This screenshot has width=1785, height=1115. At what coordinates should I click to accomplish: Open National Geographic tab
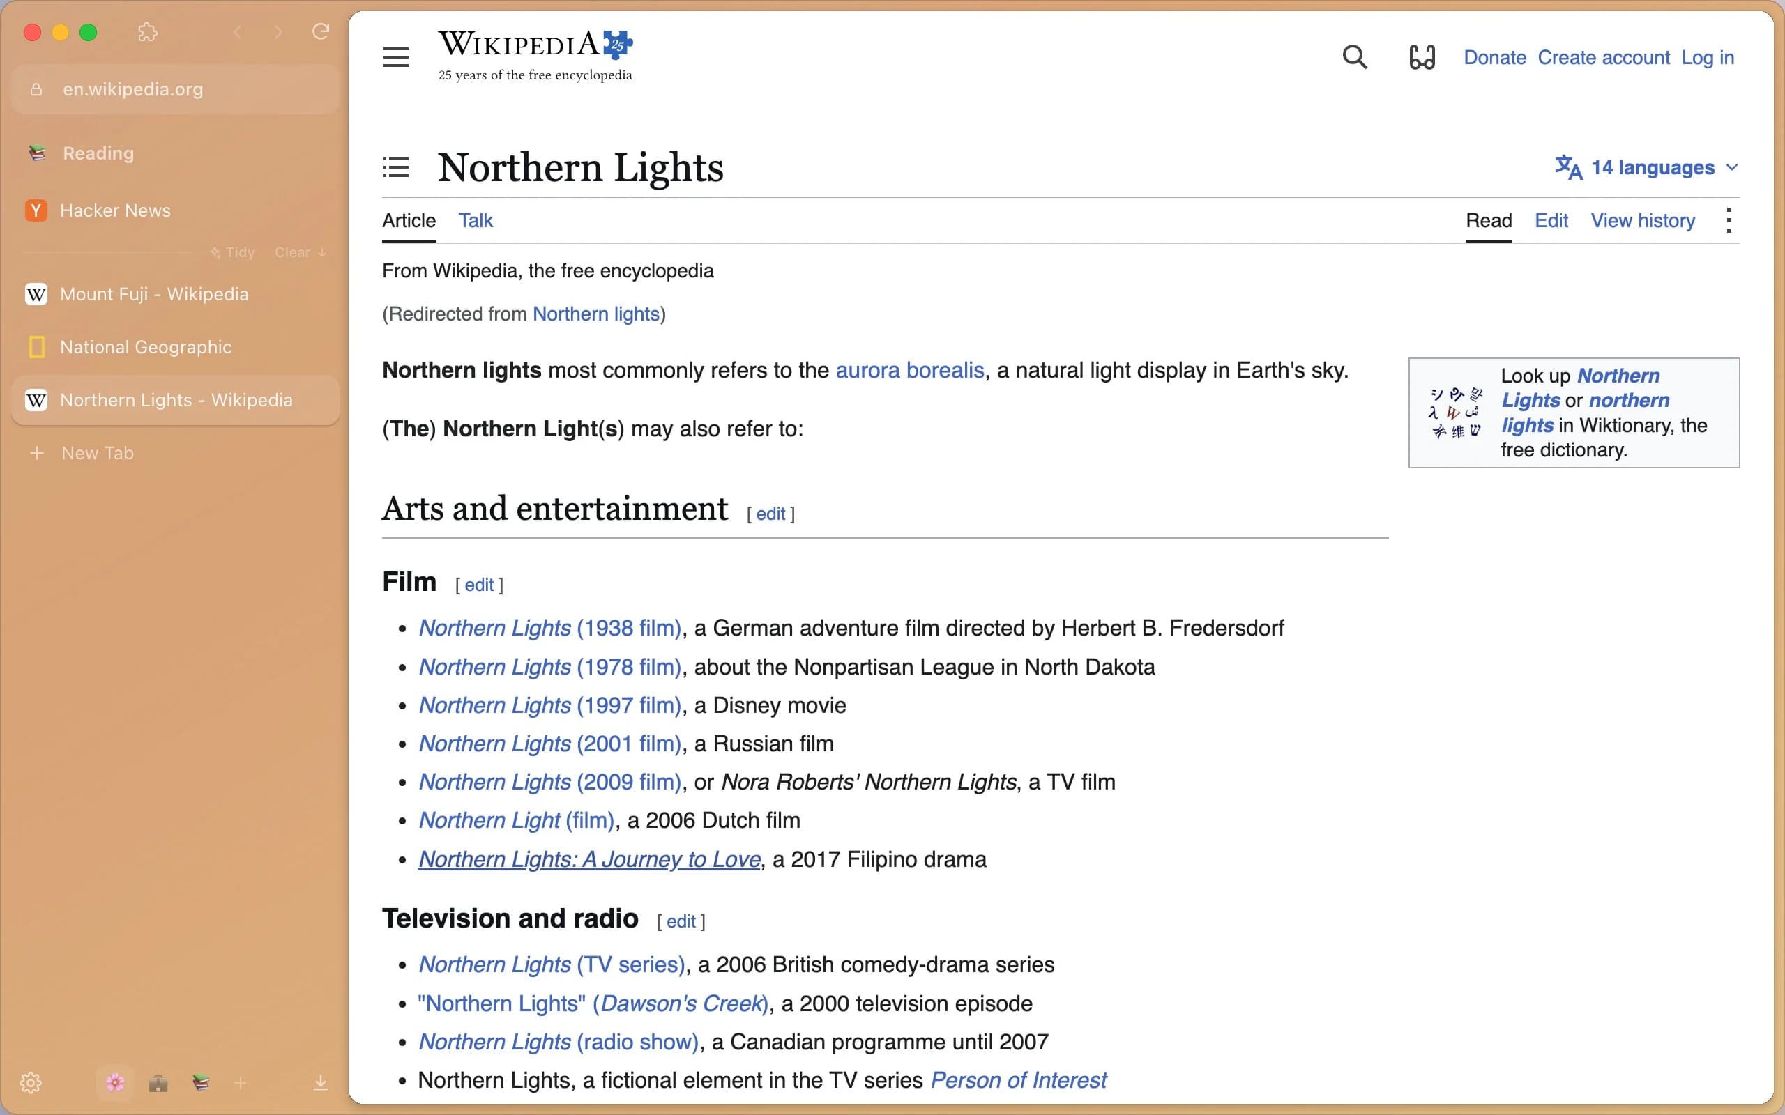pyautogui.click(x=176, y=346)
